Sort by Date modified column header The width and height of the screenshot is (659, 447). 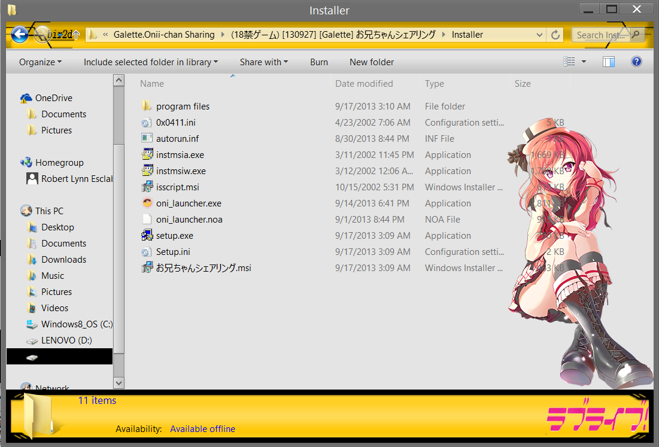click(x=364, y=84)
